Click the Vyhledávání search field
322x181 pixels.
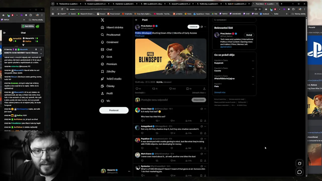234,20
